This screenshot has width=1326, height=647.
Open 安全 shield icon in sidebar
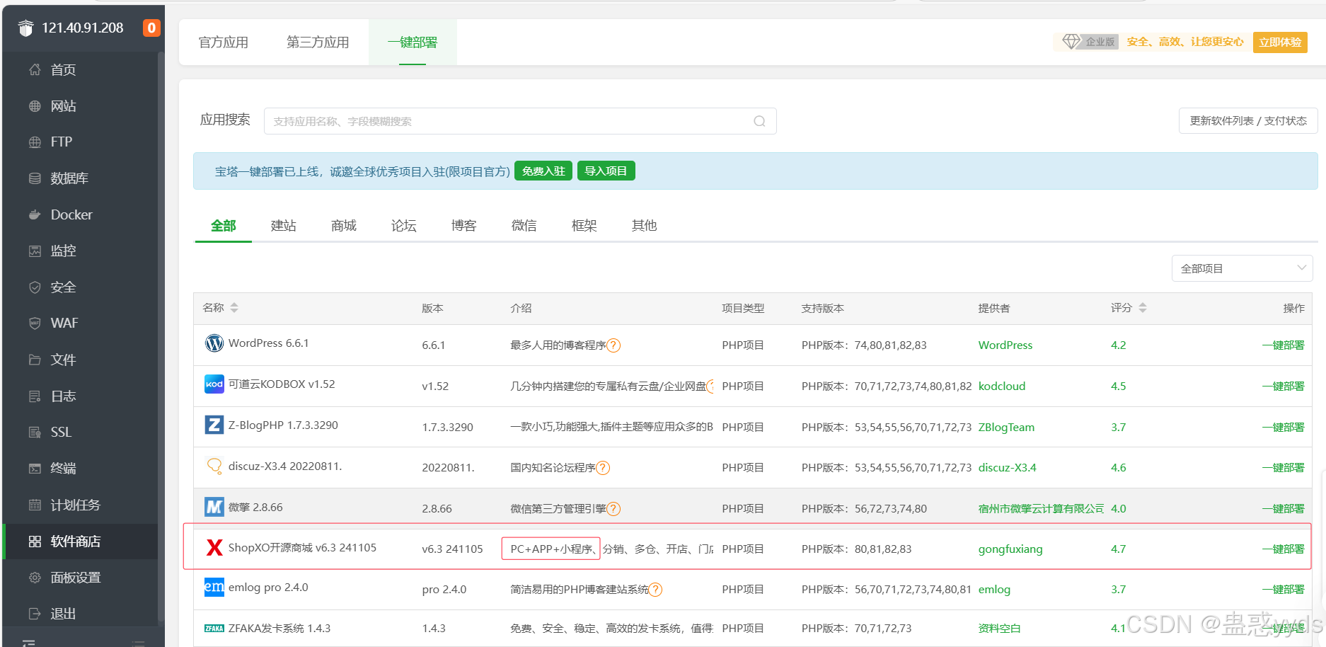(x=35, y=287)
